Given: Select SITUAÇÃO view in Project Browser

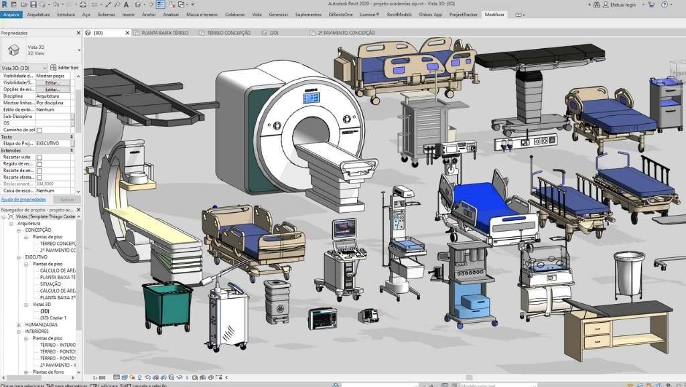Looking at the screenshot, I should 51,284.
